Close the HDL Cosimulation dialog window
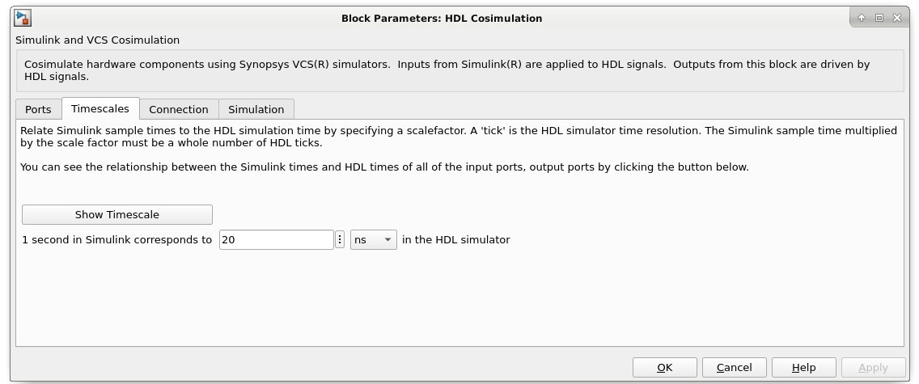Image resolution: width=919 pixels, height=384 pixels. point(896,18)
